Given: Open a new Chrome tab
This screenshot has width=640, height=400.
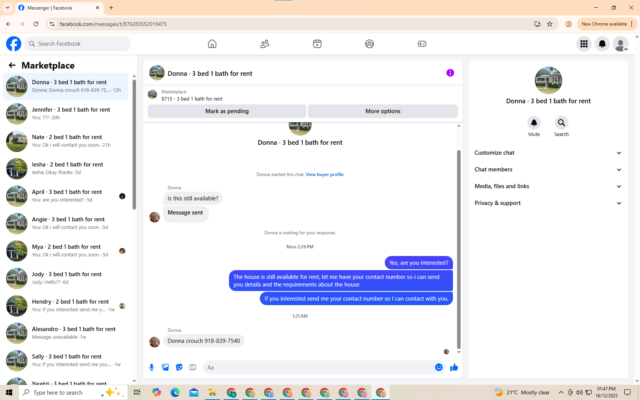Looking at the screenshot, I should tap(111, 8).
